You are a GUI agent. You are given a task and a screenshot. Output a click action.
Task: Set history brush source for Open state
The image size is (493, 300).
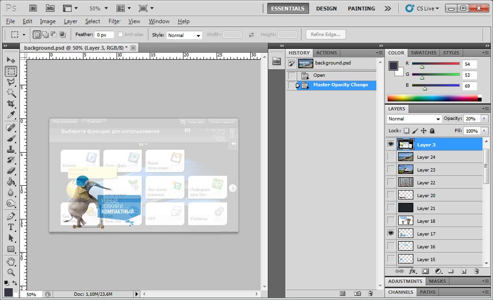(x=292, y=75)
